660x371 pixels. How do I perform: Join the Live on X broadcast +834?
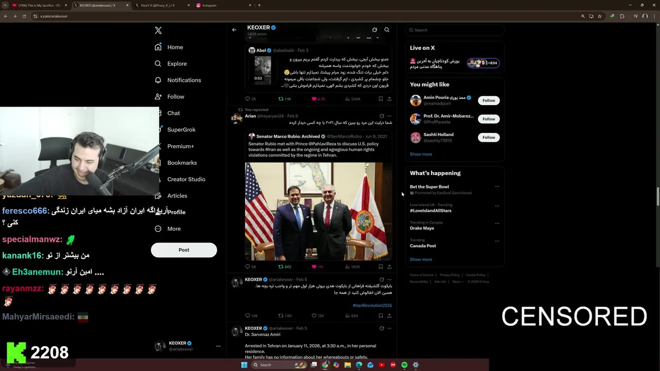tap(483, 63)
